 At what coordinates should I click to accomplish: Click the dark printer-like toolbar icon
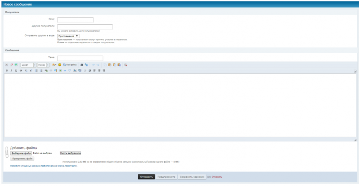(x=82, y=65)
